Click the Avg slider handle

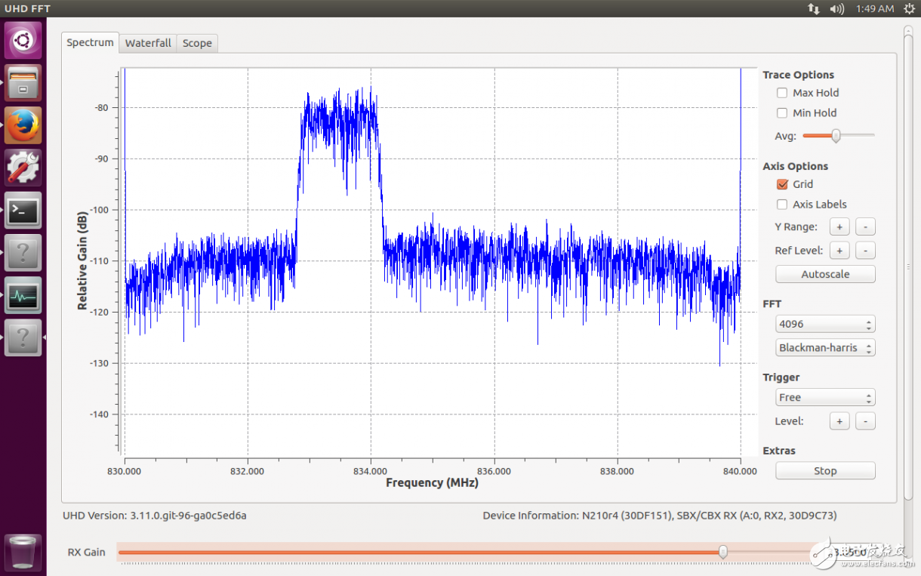point(836,136)
